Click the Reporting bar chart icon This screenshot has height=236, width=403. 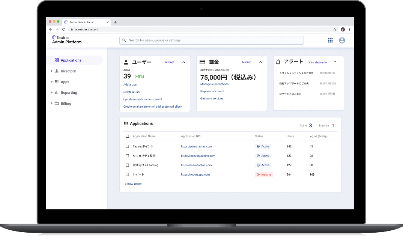point(57,93)
